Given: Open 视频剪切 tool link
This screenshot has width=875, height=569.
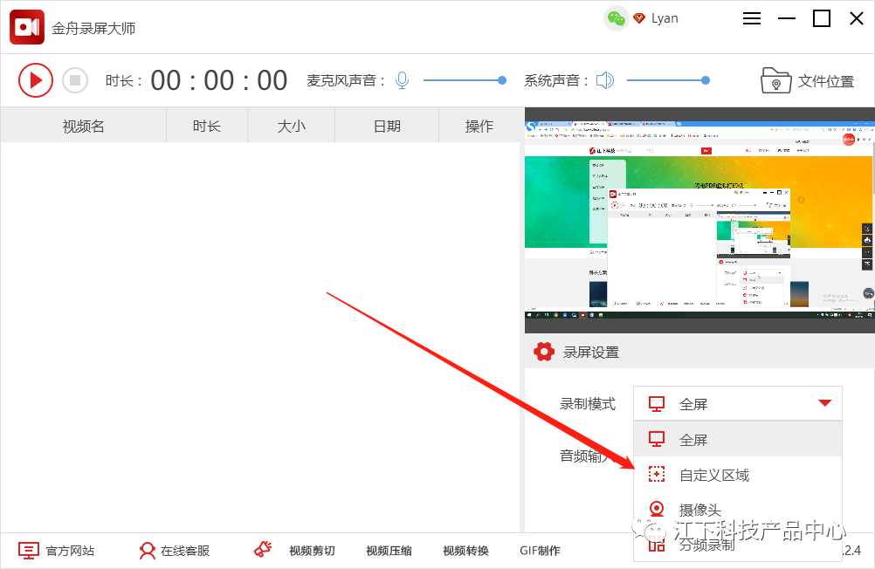Looking at the screenshot, I should coord(312,551).
